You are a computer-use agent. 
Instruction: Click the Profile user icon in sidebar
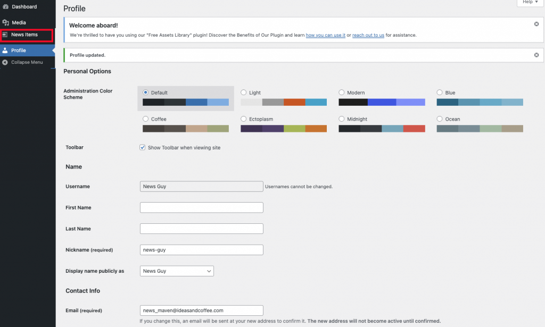coord(5,51)
